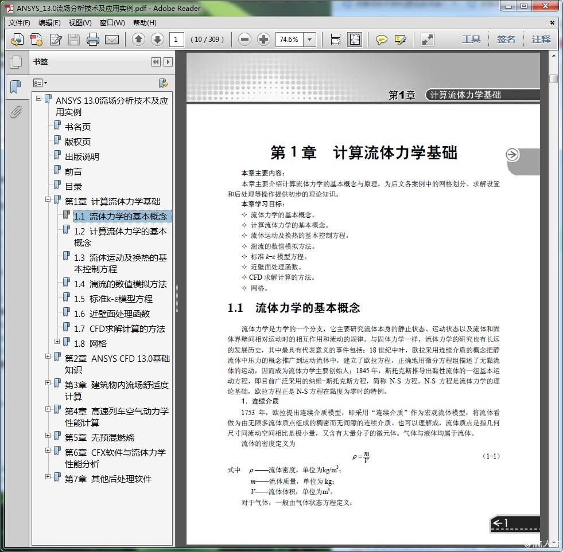Open the 文件(F) menu
Screen dimensions: 563x552
click(x=20, y=23)
